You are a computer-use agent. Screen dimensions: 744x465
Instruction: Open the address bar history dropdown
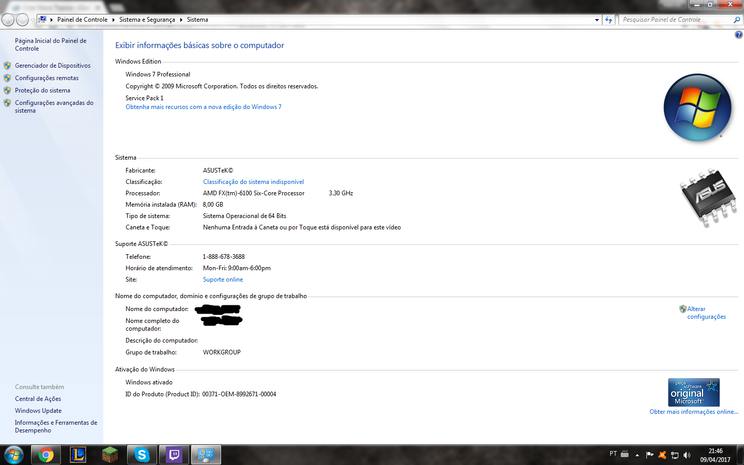(x=597, y=20)
